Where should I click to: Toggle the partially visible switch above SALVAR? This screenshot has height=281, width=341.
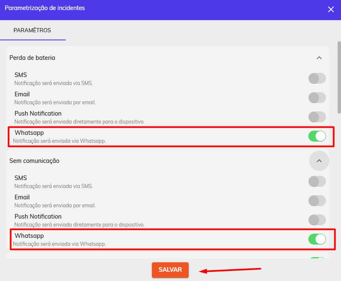pyautogui.click(x=317, y=258)
